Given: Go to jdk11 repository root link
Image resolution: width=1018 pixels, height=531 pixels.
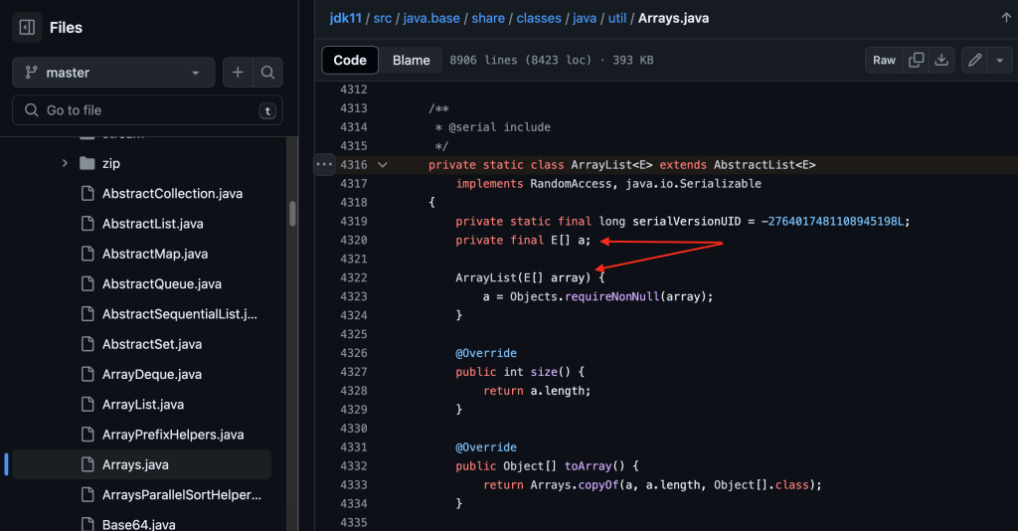Looking at the screenshot, I should tap(345, 18).
